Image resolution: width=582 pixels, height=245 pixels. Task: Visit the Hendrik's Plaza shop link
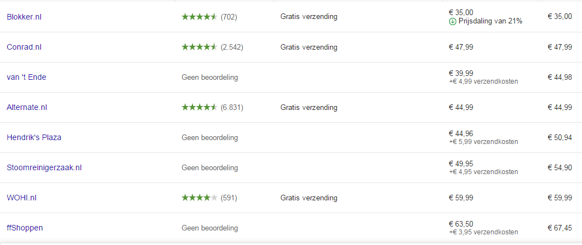(x=34, y=137)
